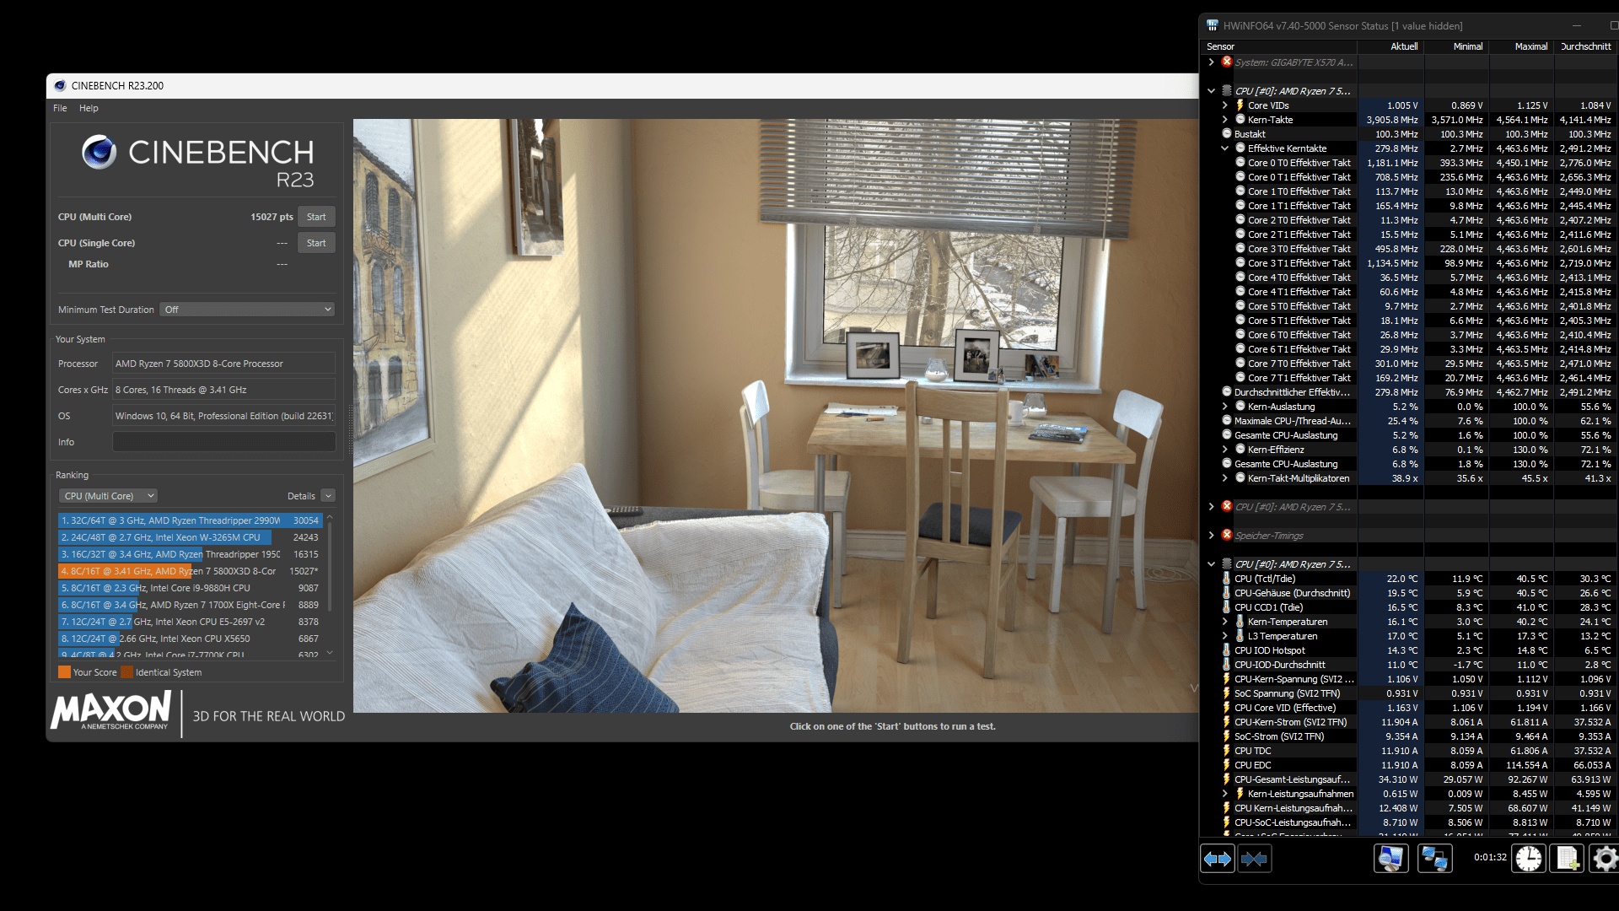Viewport: 1619px width, 911px height.
Task: Click HWiNFO expand-layout blue arrows icon
Action: point(1218,859)
